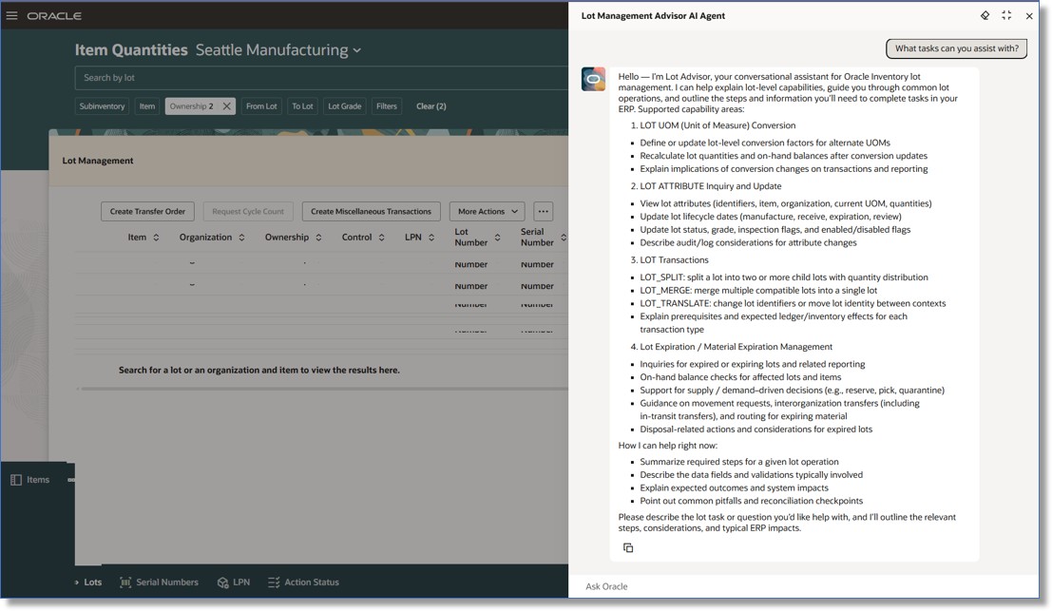Clear the chat using the eraser icon

point(985,15)
